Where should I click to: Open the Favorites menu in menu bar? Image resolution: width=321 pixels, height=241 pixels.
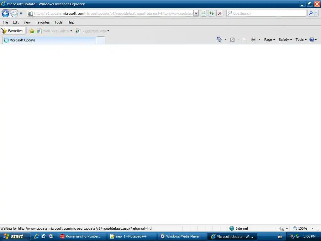[43, 22]
